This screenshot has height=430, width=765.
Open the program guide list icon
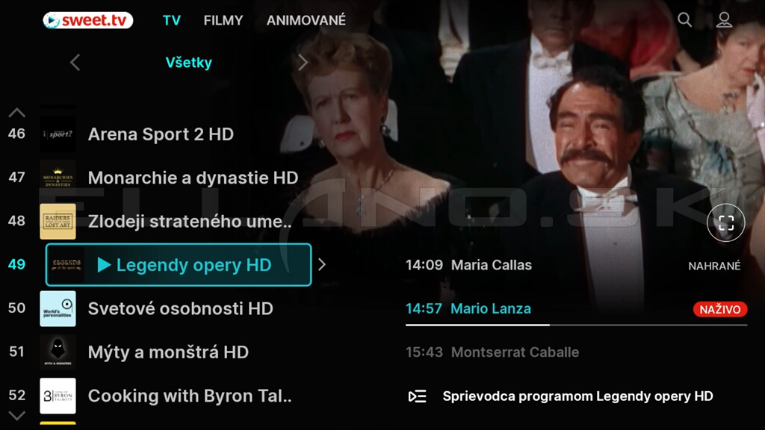point(417,396)
